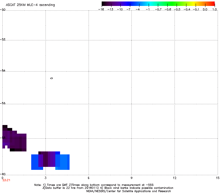Image resolution: width=220 pixels, height=193 pixels.
Task: Click the '1.0' label at the color bar end
Action: [x=215, y=10]
